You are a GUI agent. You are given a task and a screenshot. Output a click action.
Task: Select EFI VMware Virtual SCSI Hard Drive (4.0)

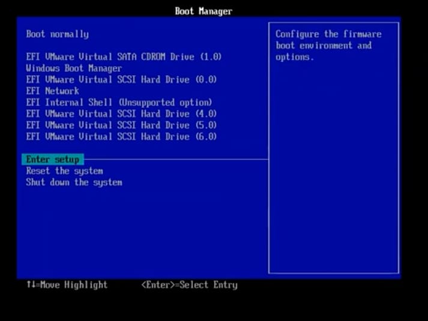click(121, 114)
